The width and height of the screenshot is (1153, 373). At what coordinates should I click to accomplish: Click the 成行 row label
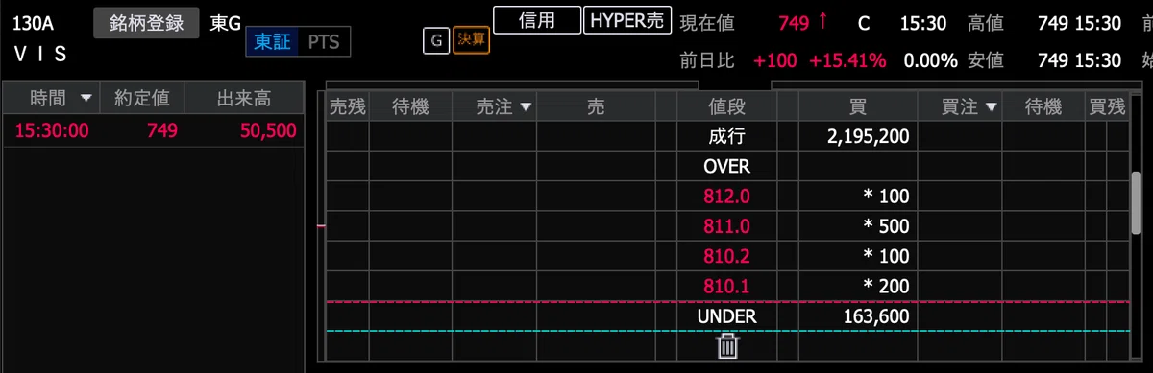click(726, 137)
